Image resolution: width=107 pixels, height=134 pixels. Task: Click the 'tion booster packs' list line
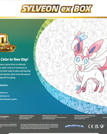coord(8,99)
